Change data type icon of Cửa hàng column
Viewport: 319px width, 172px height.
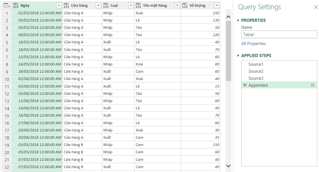66,6
